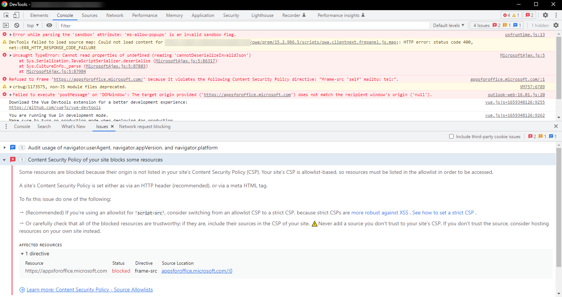Follow the github.com/vuejs/vue-devtools link

[55, 107]
